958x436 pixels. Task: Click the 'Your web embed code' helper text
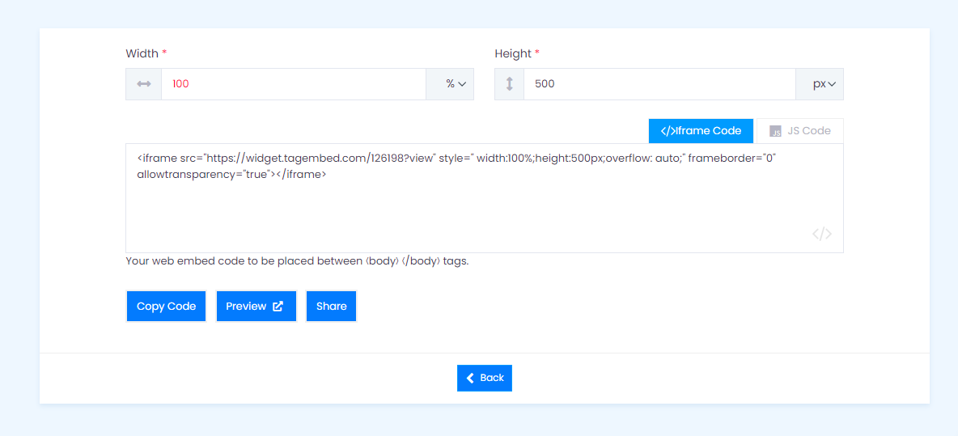(x=297, y=261)
